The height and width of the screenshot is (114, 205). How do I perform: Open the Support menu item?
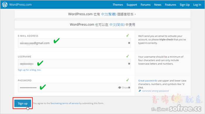click(x=132, y=5)
